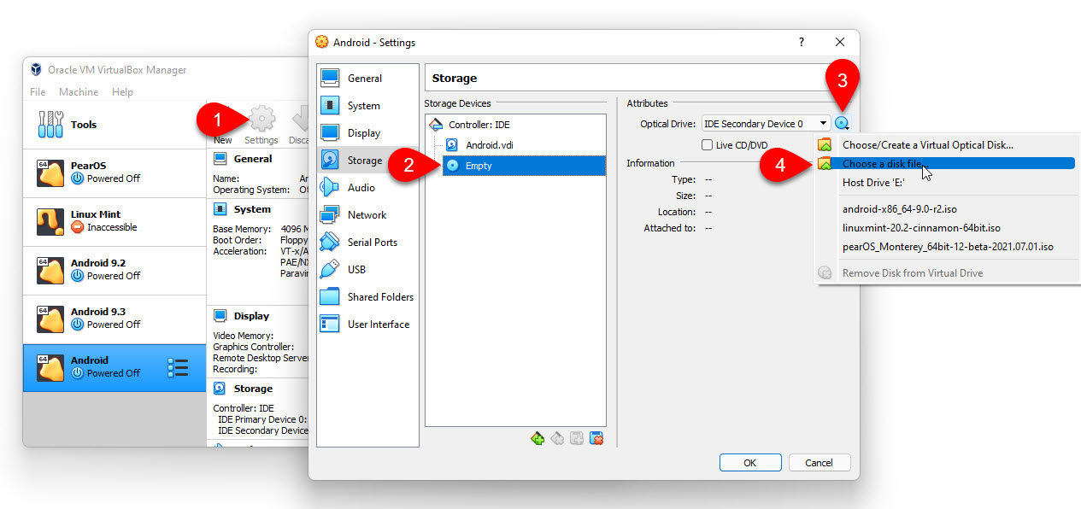Close the Android Settings dialog
Screen dimensions: 1081x509
[x=840, y=42]
